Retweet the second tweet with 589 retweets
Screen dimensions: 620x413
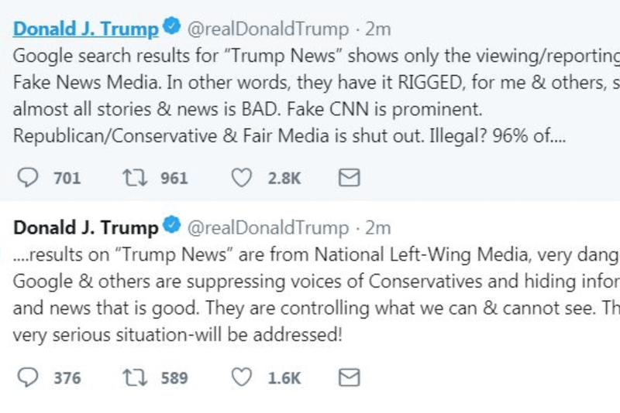[134, 377]
